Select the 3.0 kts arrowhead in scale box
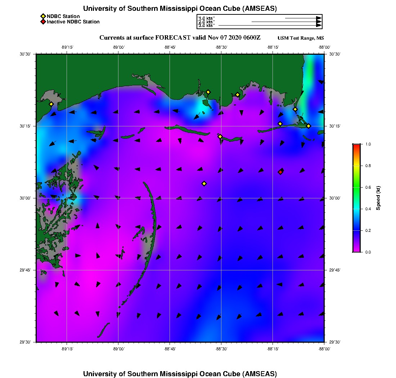 [x=319, y=26]
